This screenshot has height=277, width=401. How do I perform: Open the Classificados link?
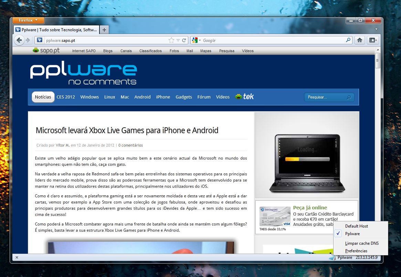[151, 51]
